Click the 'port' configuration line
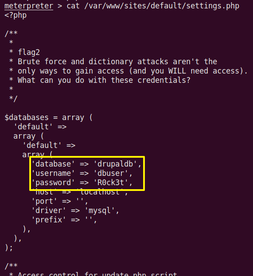Image resolution: width=253 pixels, height=276 pixels. click(59, 201)
